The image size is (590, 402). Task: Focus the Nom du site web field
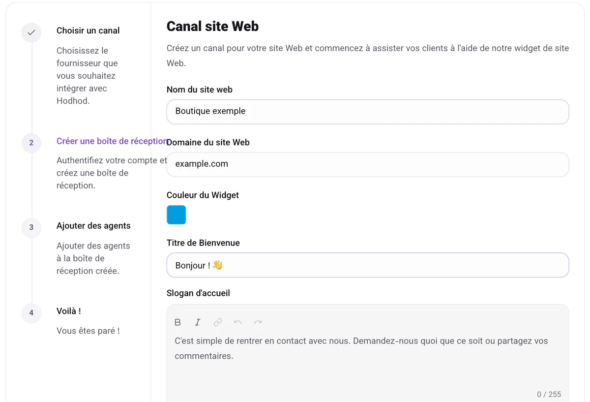tap(368, 112)
